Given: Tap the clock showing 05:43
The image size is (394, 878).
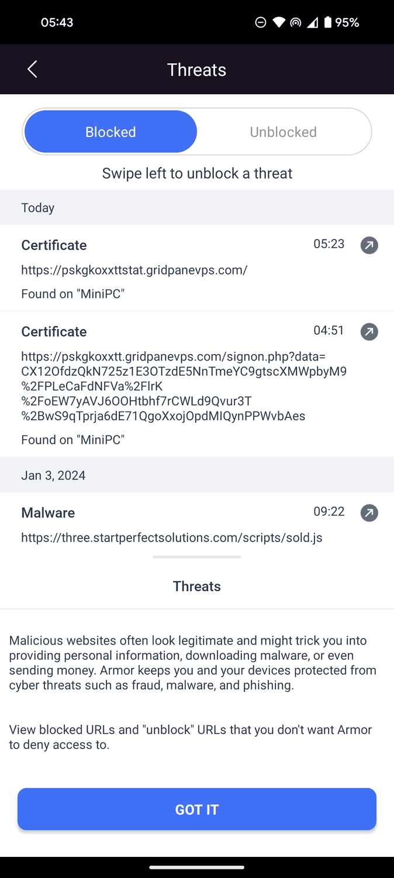Looking at the screenshot, I should pos(57,23).
